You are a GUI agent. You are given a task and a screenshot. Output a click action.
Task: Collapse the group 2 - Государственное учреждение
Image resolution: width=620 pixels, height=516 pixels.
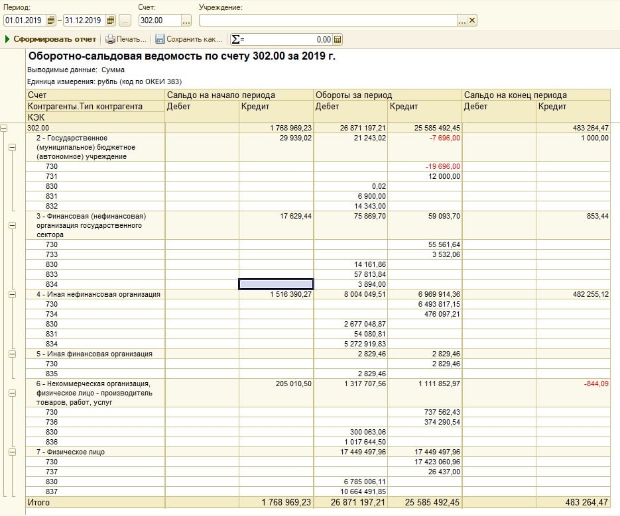pyautogui.click(x=12, y=148)
